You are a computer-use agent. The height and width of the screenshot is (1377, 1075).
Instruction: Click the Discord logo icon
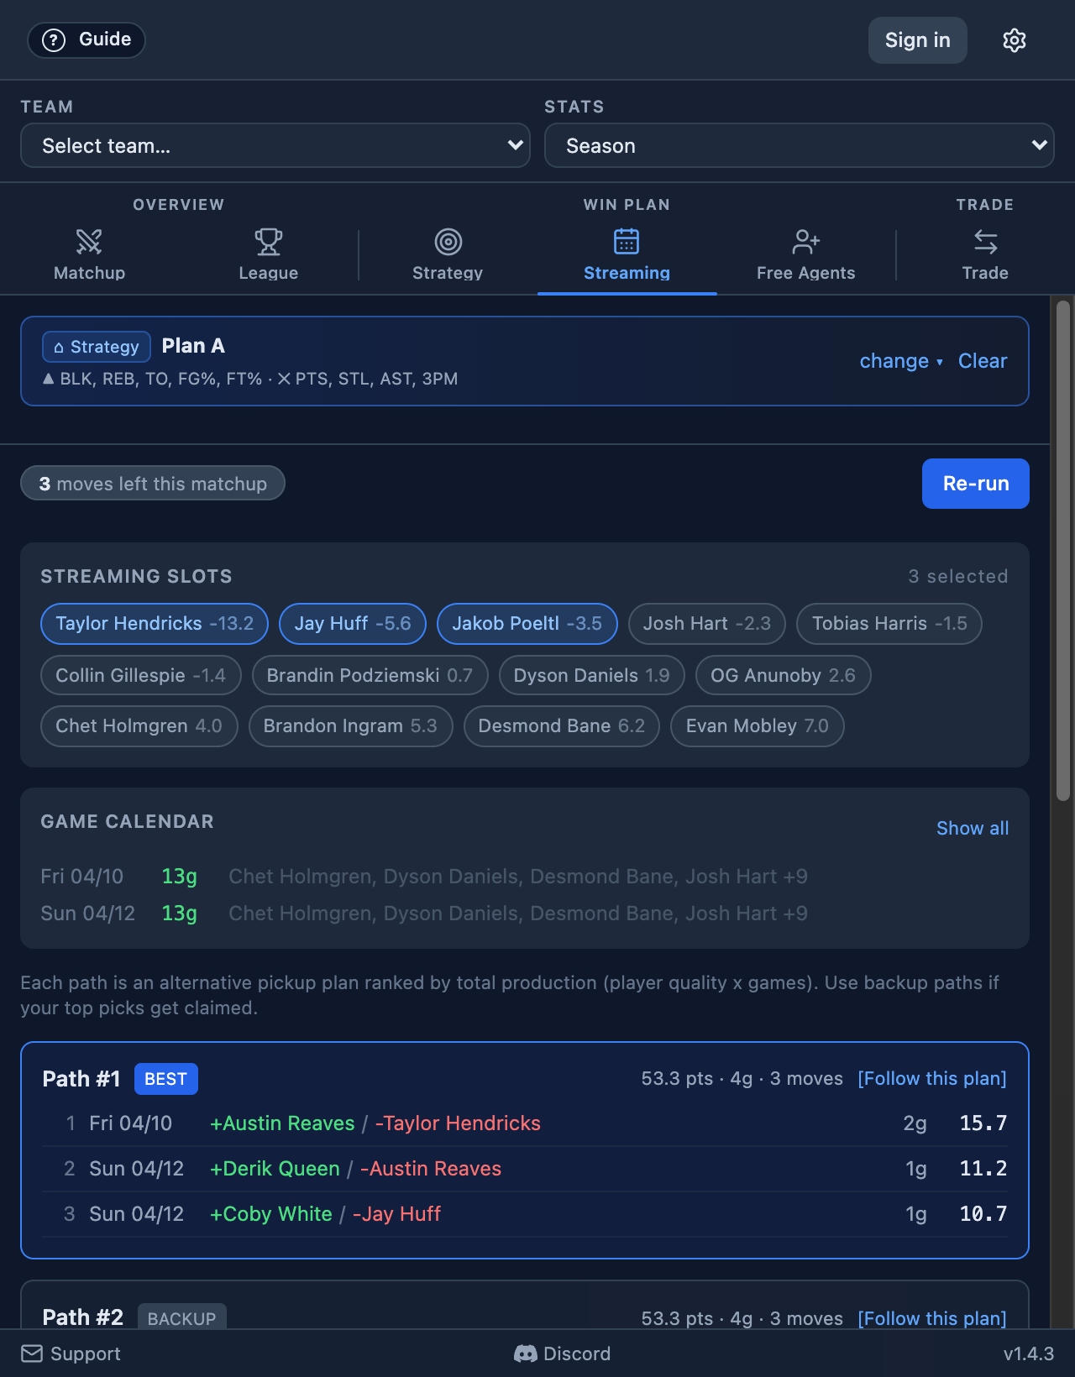526,1353
